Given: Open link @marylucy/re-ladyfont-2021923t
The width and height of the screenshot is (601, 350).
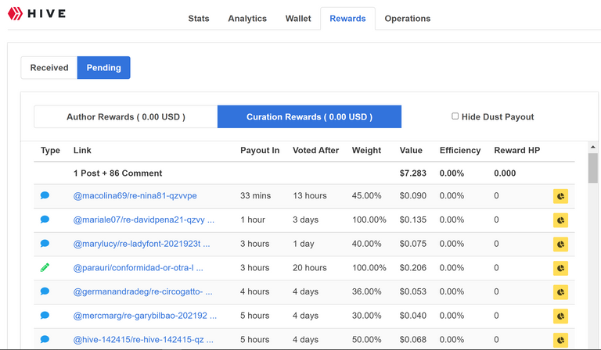Looking at the screenshot, I should (x=142, y=244).
